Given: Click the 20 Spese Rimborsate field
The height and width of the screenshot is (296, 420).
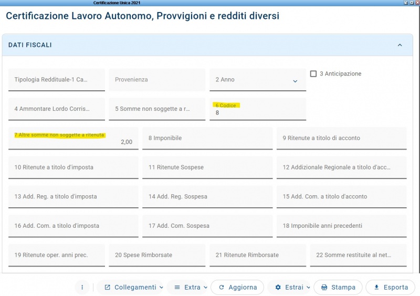Looking at the screenshot, I should [157, 255].
